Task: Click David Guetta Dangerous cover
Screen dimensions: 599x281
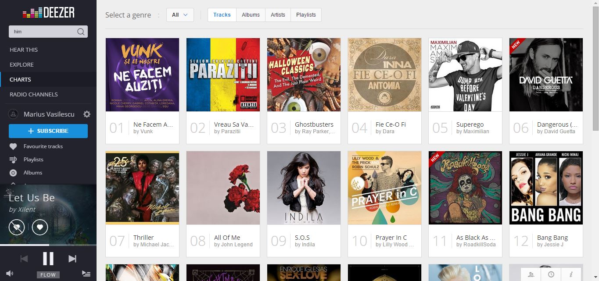Action: (x=546, y=75)
